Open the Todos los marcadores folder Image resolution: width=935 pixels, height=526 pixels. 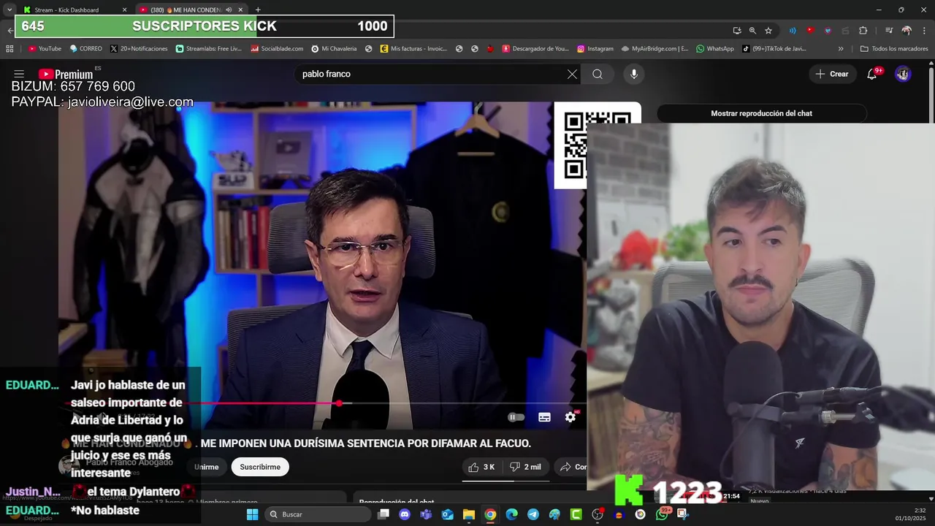click(894, 48)
